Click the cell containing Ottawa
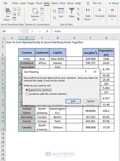This screenshot has width=120, height=161. pos(57,127)
